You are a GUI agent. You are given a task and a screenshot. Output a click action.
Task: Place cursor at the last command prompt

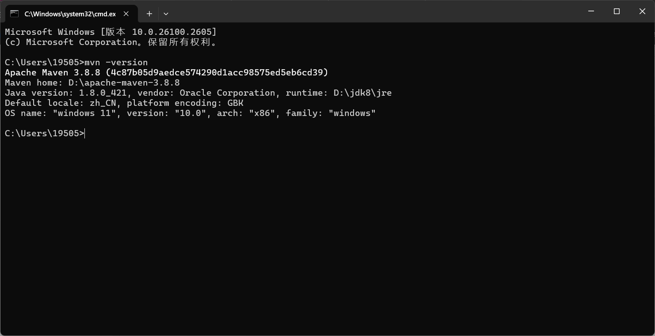85,134
